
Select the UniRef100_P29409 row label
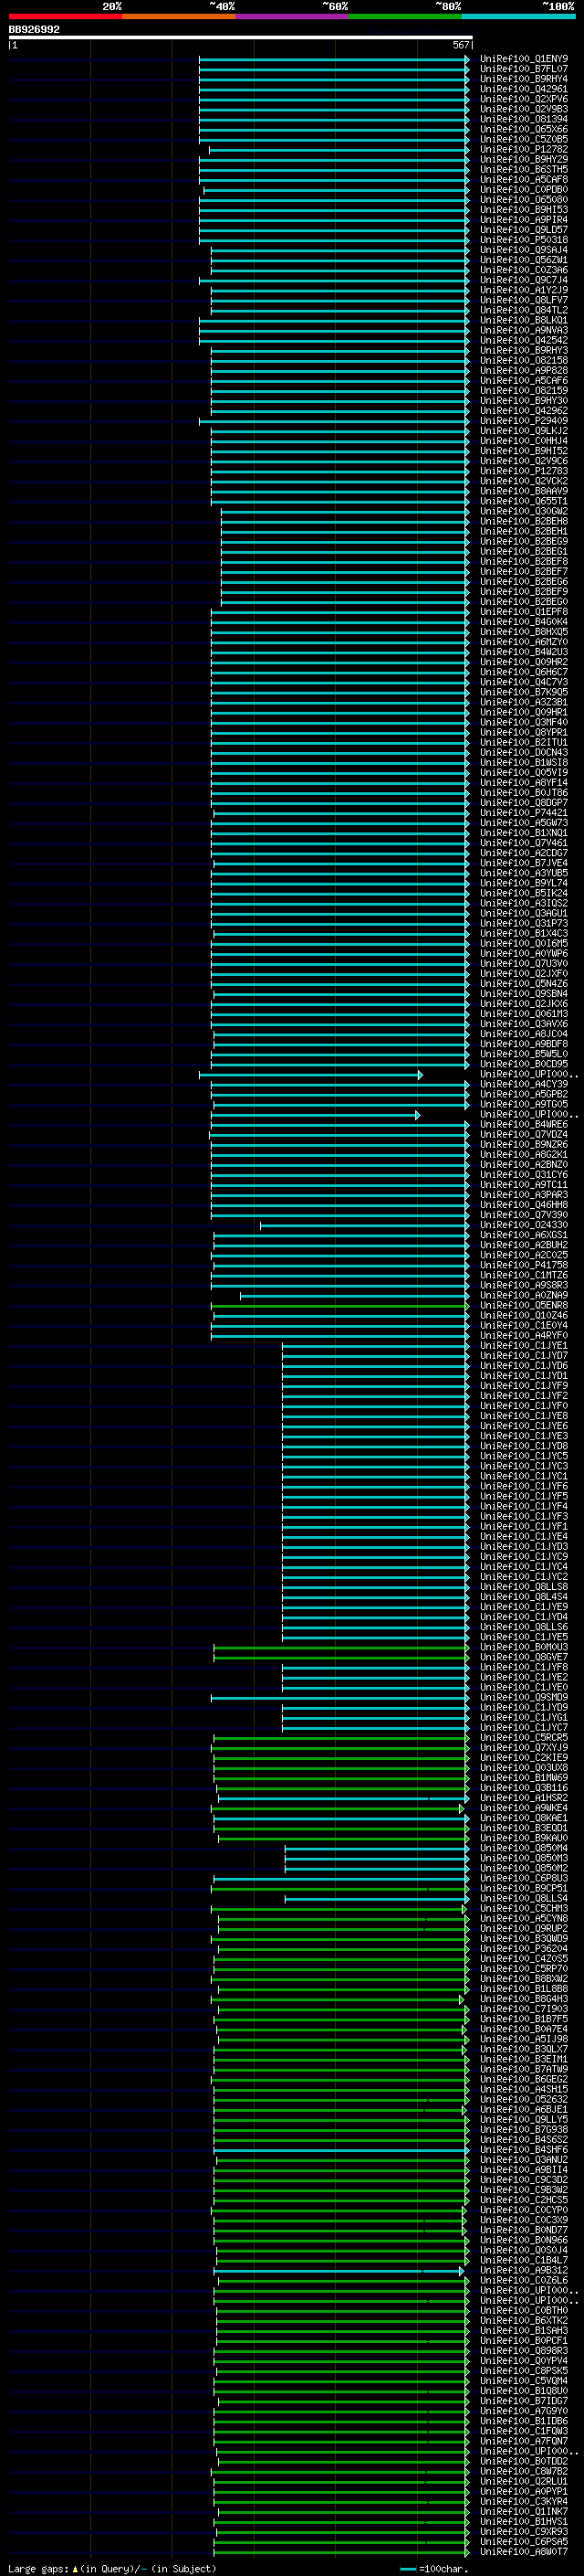coord(524,421)
